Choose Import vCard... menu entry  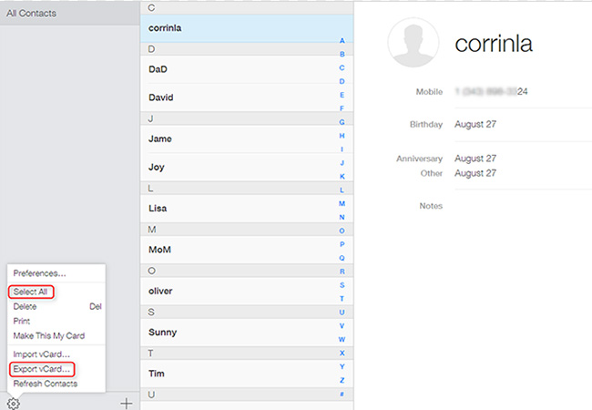[x=42, y=354]
